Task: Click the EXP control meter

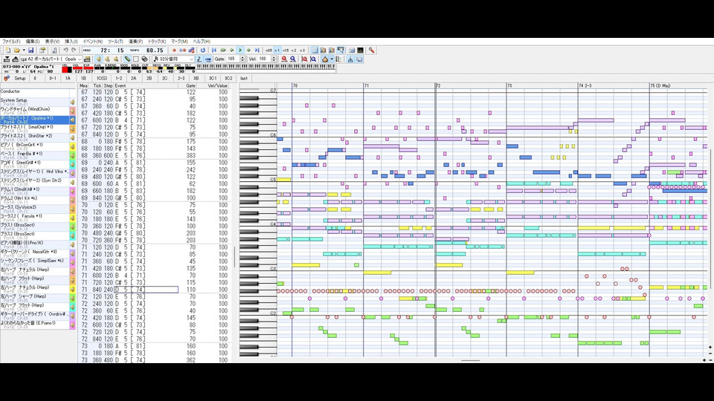Action: pos(88,69)
